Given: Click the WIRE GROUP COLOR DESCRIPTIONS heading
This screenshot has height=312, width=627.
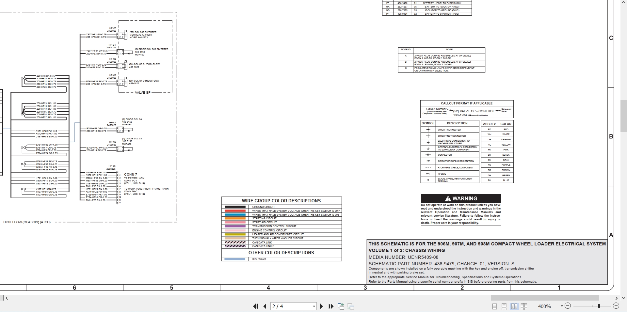Looking at the screenshot, I should click(281, 201).
